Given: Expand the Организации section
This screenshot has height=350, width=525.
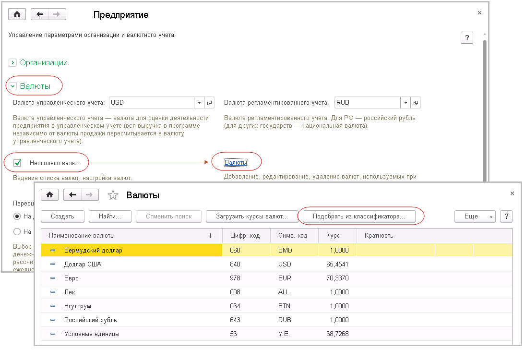Looking at the screenshot, I should click(x=13, y=63).
